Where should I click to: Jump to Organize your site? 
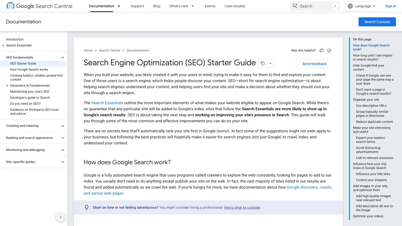pyautogui.click(x=366, y=100)
